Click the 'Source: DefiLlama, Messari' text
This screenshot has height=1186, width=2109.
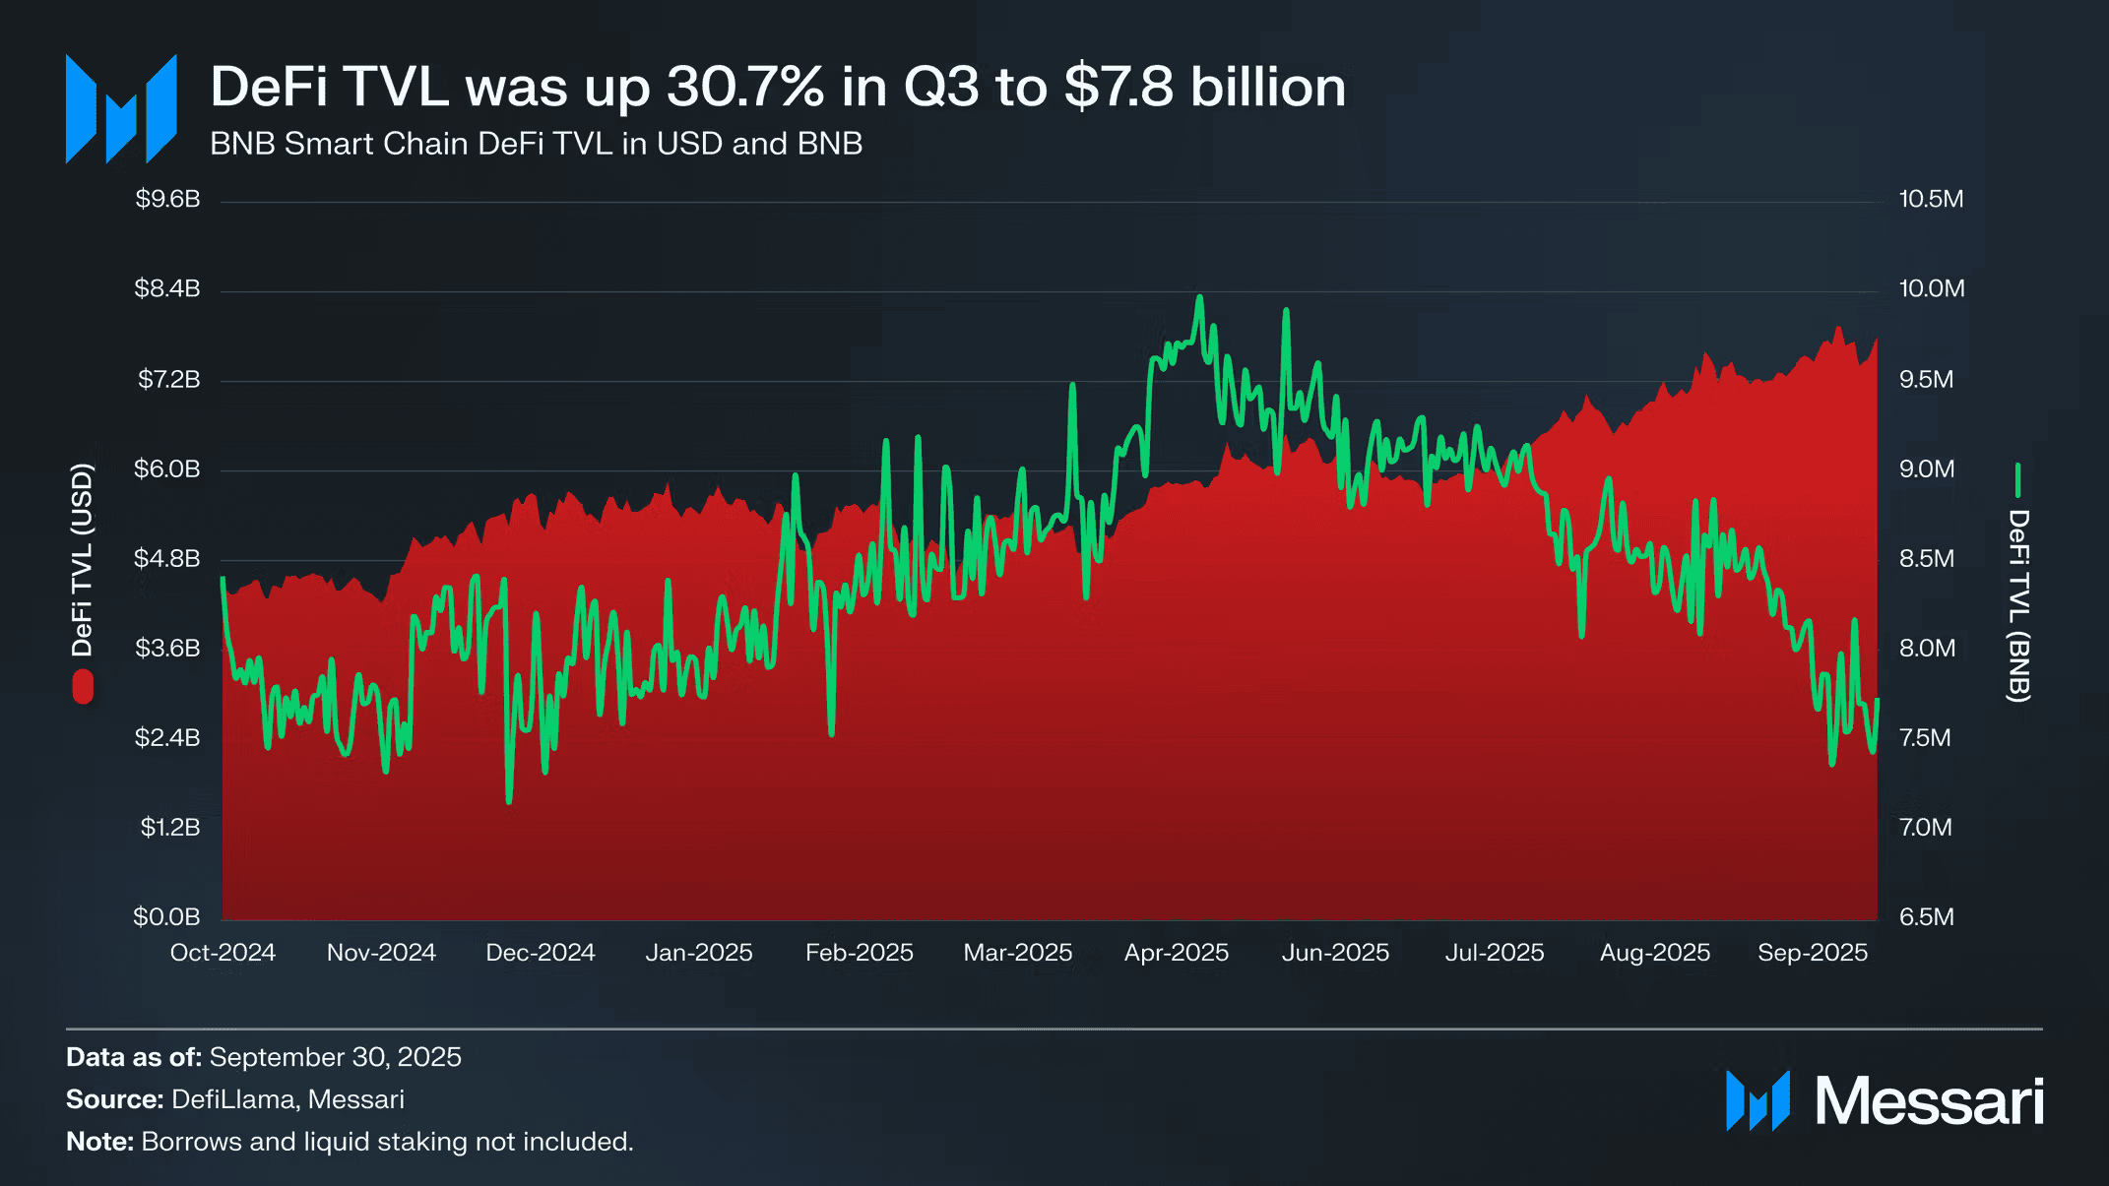[235, 1099]
